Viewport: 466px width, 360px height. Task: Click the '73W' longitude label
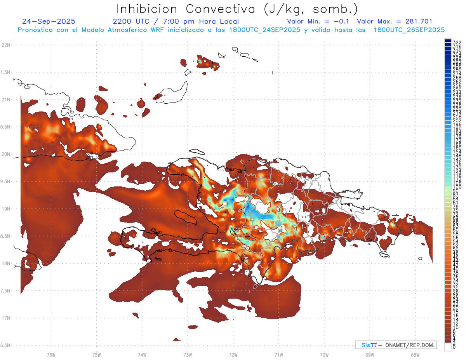coord(188,355)
